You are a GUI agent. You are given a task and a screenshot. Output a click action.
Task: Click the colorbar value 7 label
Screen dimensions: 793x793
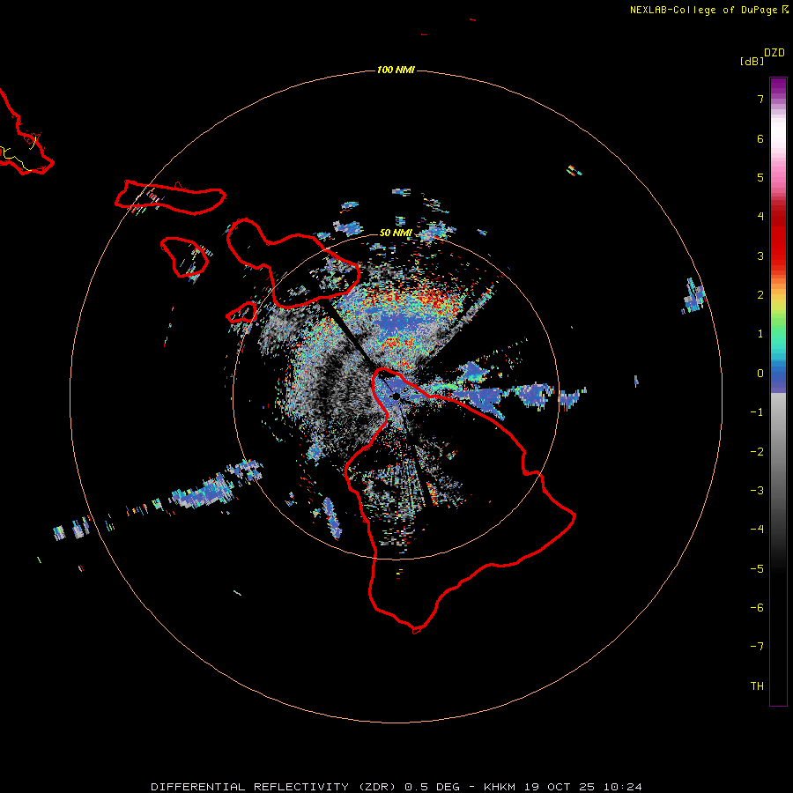(x=760, y=99)
